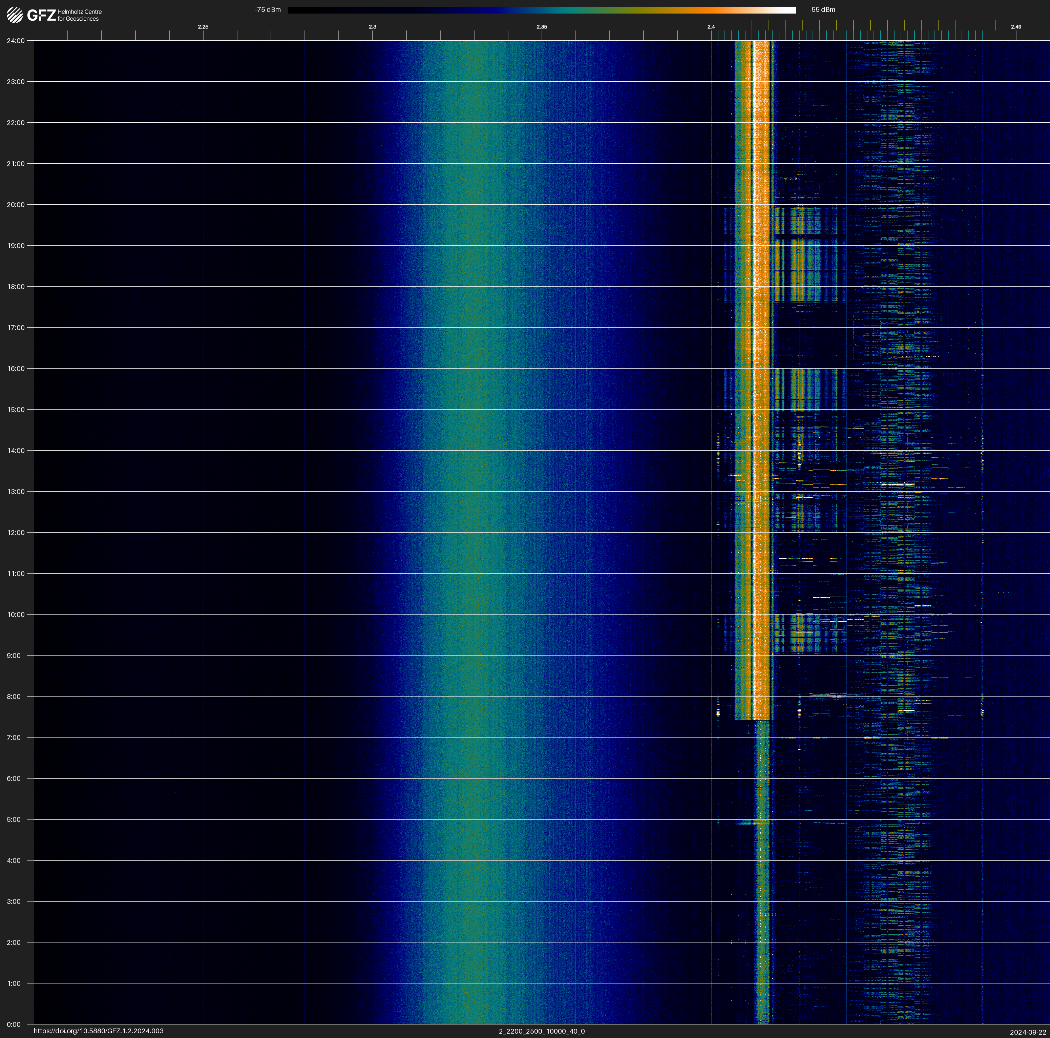Click the 2_2200_2500_10000_40_0 file name label
This screenshot has width=1050, height=1038.
[x=542, y=1031]
